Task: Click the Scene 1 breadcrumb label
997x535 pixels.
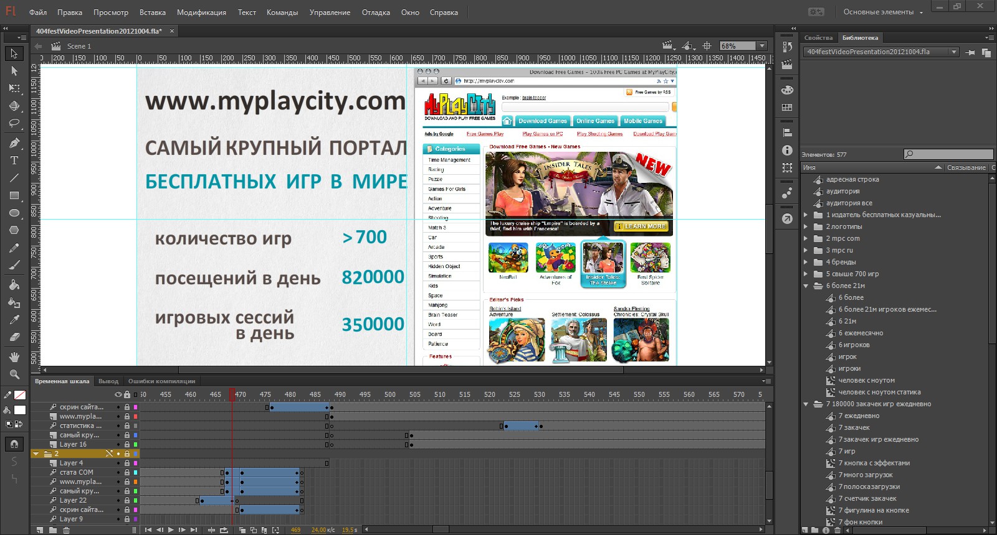Action: pos(79,46)
